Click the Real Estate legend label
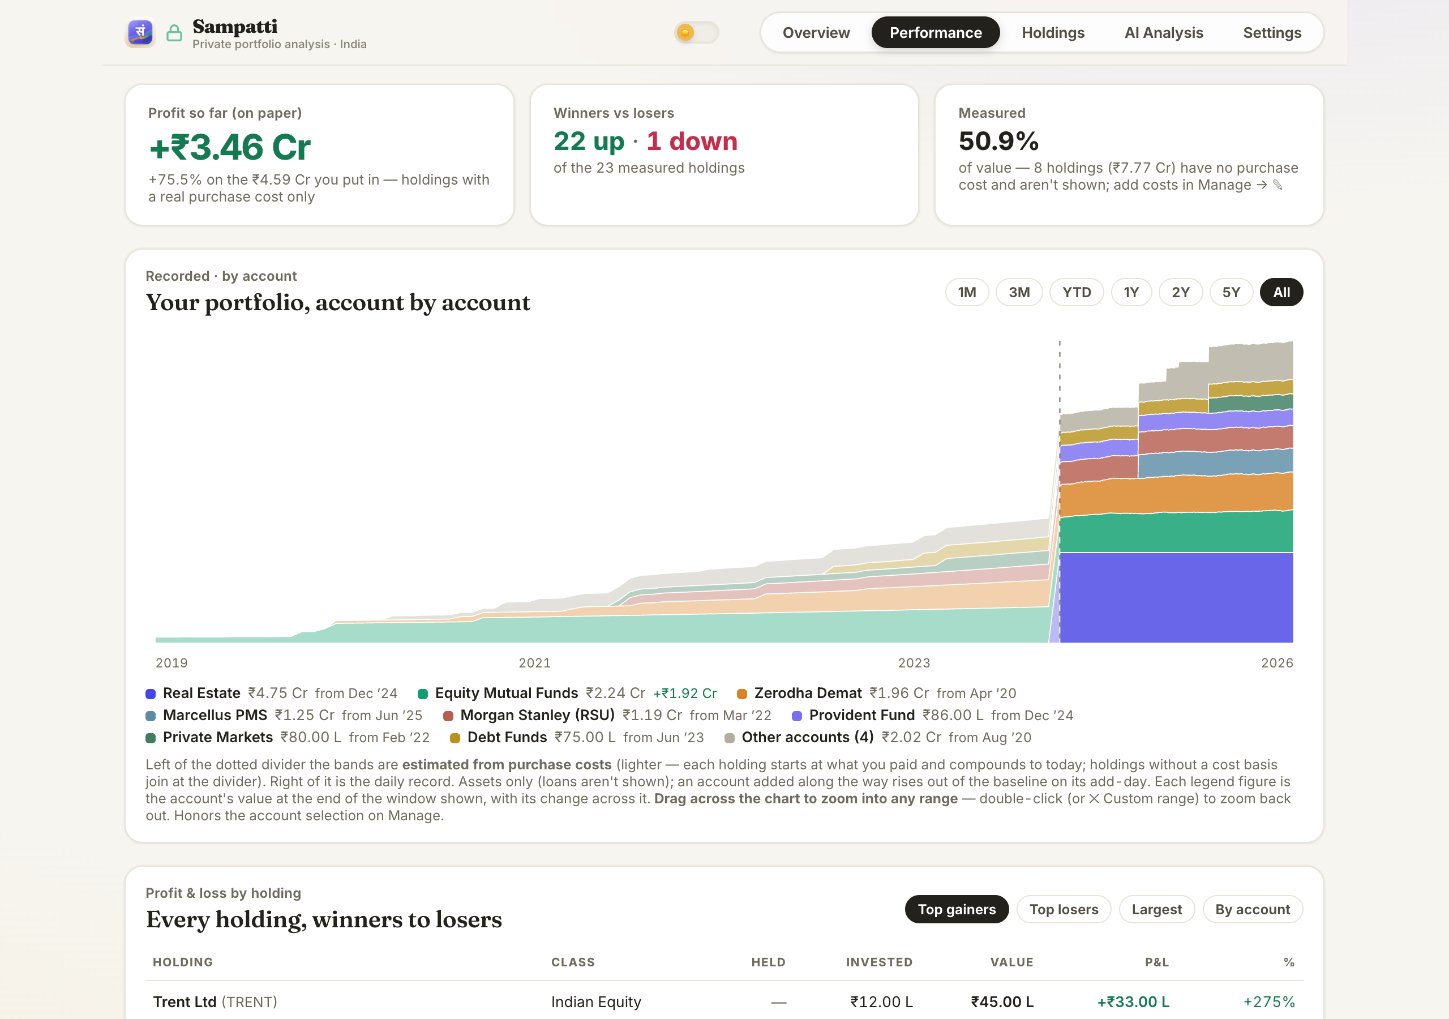The height and width of the screenshot is (1019, 1449). point(202,693)
